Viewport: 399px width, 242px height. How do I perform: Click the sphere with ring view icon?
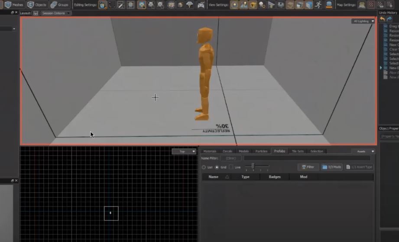[263, 5]
